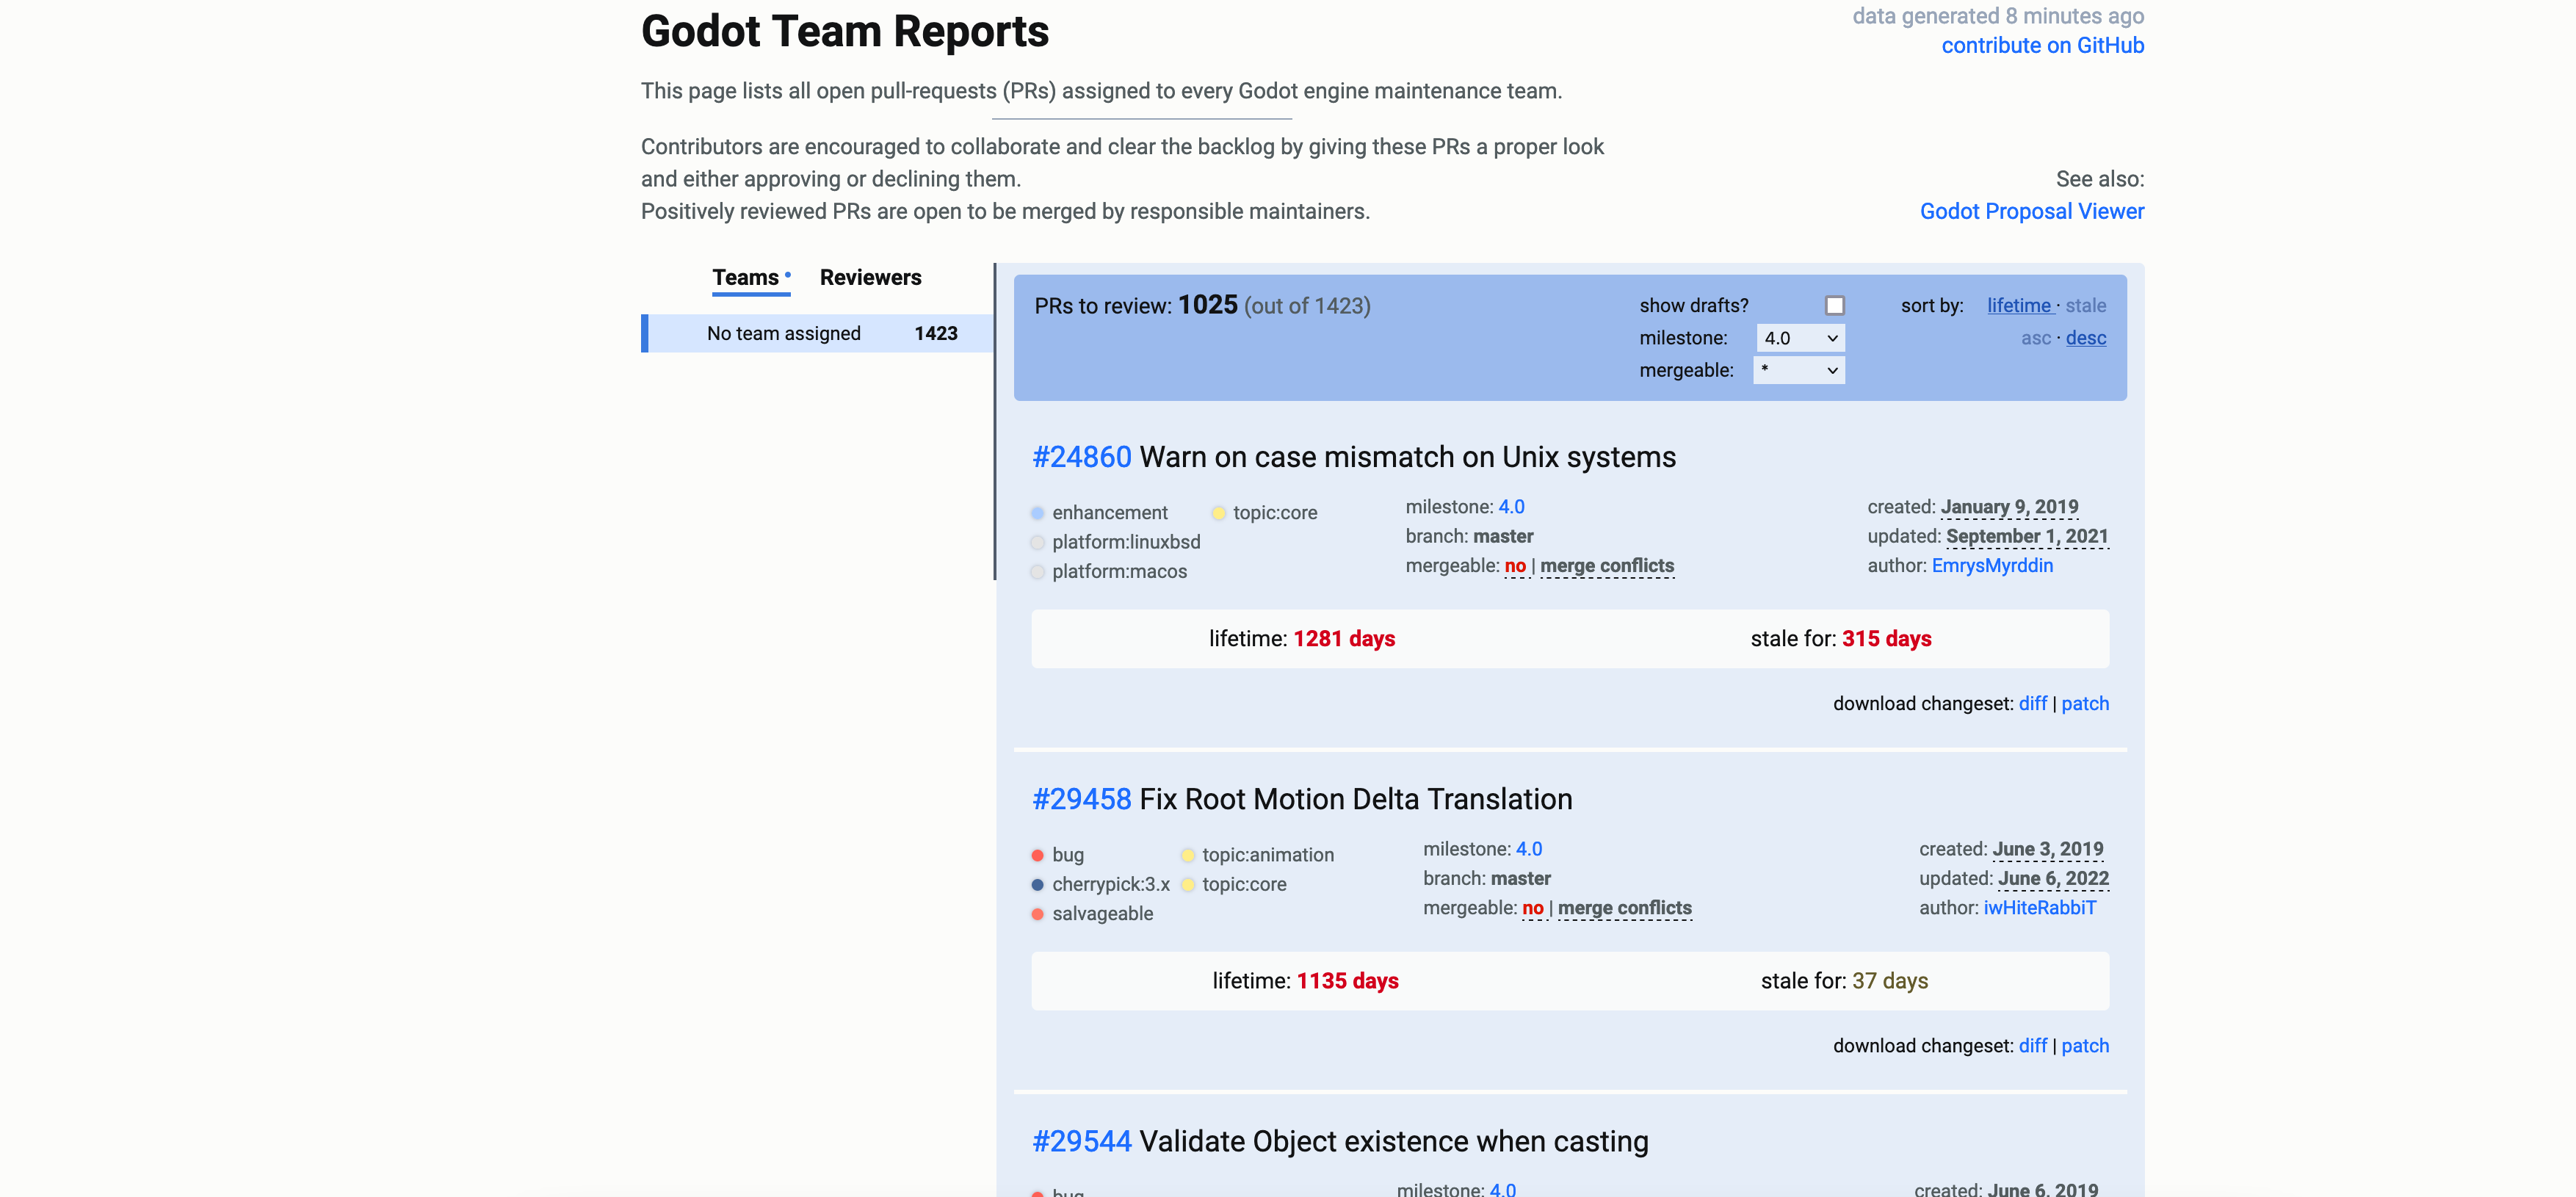Sort PRs by stale
This screenshot has height=1197, width=2576.
pos(2086,305)
